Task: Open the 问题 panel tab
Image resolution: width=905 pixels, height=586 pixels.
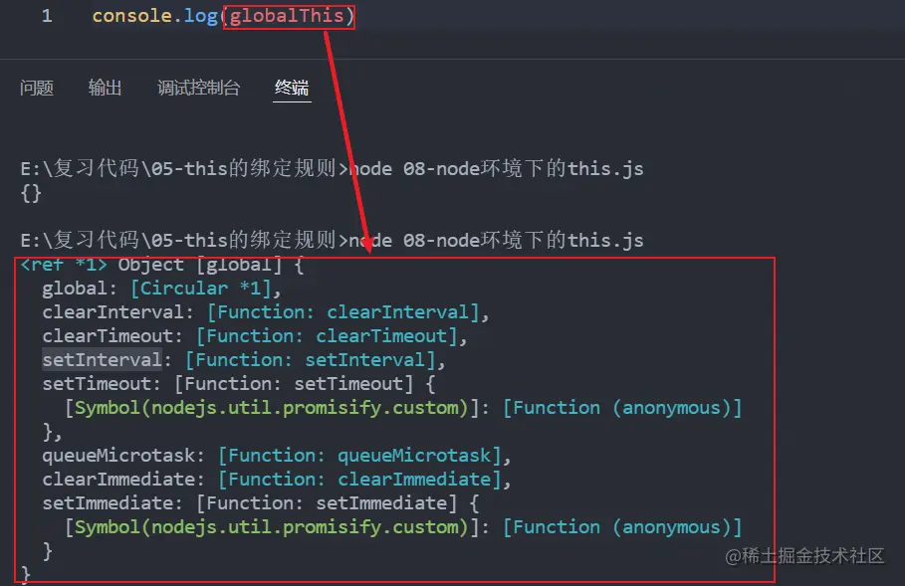Action: (x=37, y=88)
